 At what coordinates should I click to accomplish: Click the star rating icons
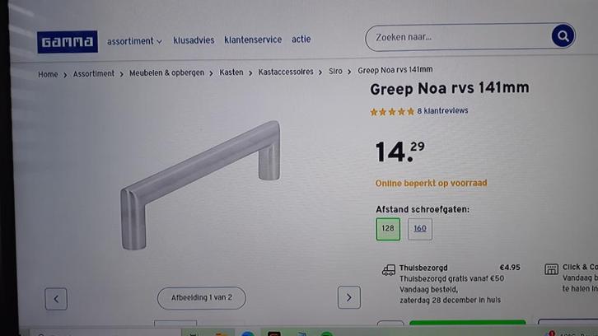392,112
